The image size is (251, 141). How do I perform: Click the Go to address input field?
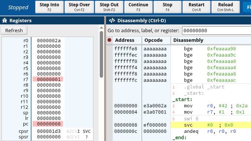point(217,31)
